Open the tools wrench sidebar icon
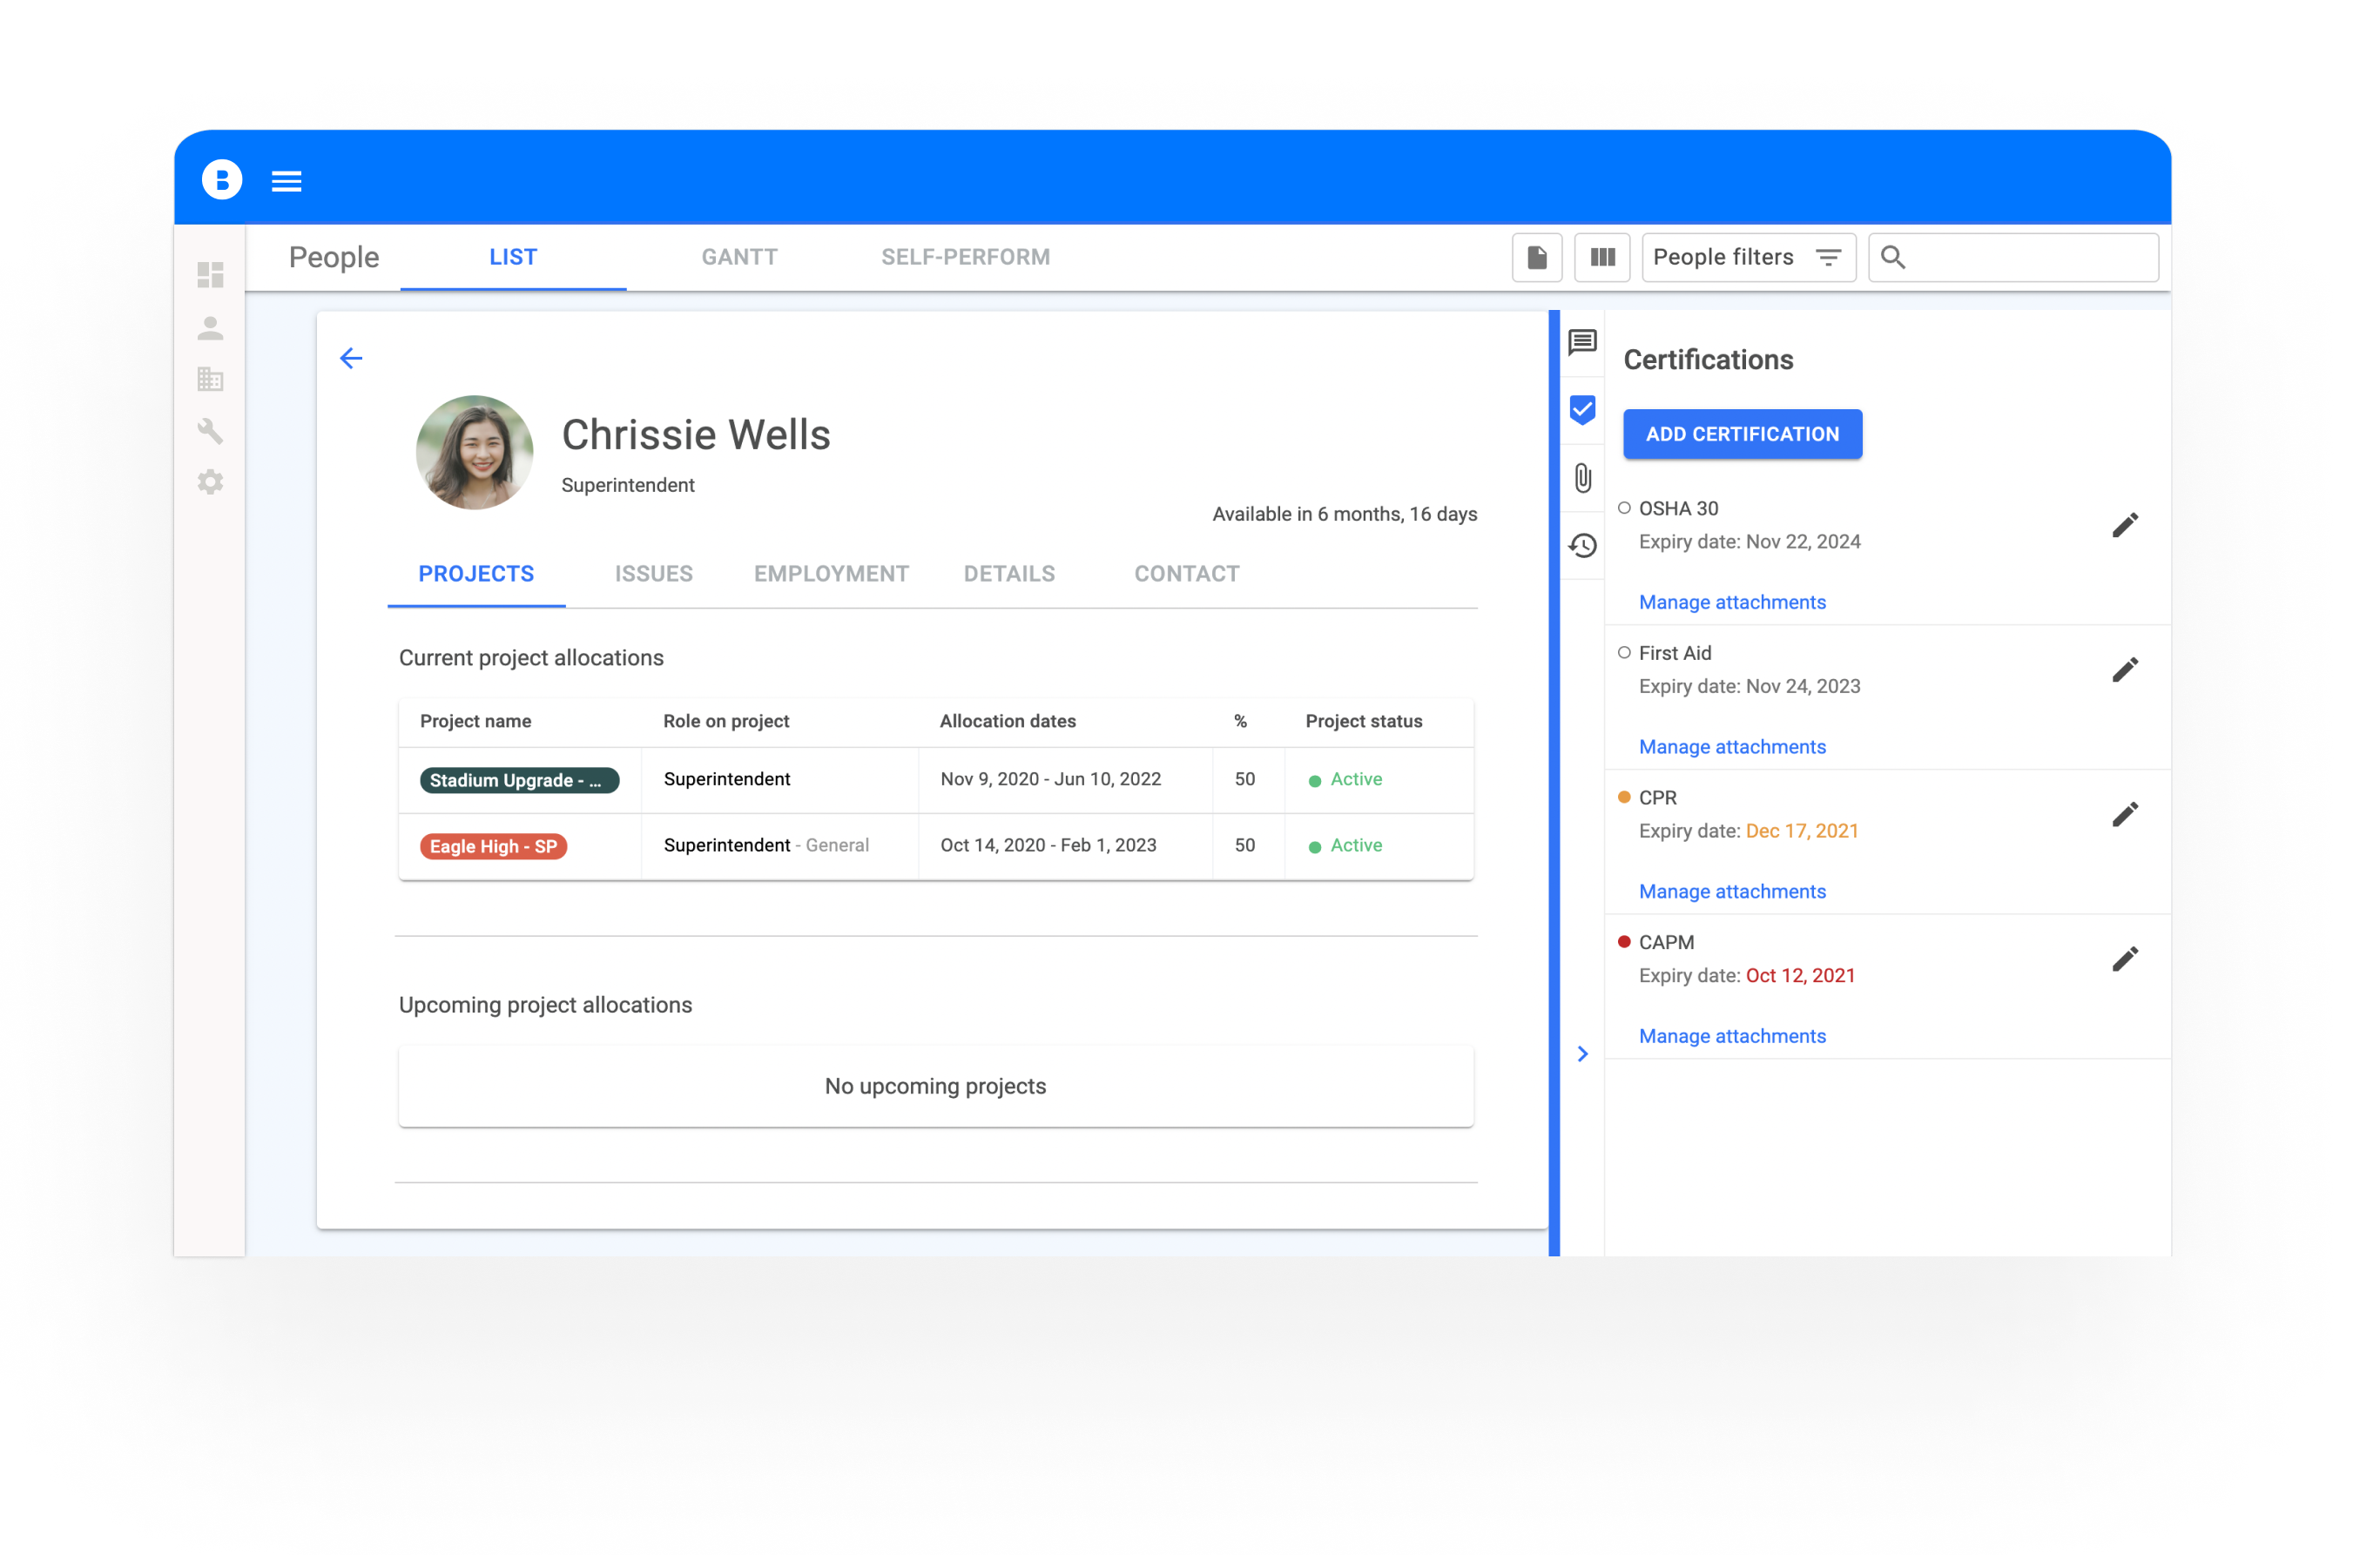 pyautogui.click(x=210, y=431)
